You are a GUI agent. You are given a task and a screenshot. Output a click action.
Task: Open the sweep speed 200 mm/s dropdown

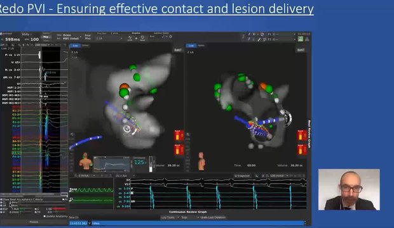click(42, 45)
